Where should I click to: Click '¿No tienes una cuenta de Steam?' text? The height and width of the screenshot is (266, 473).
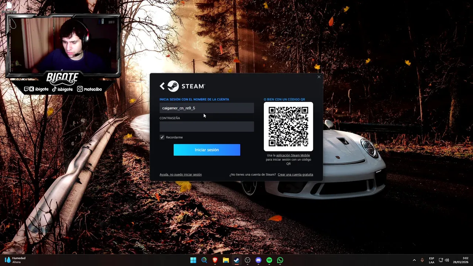(252, 174)
